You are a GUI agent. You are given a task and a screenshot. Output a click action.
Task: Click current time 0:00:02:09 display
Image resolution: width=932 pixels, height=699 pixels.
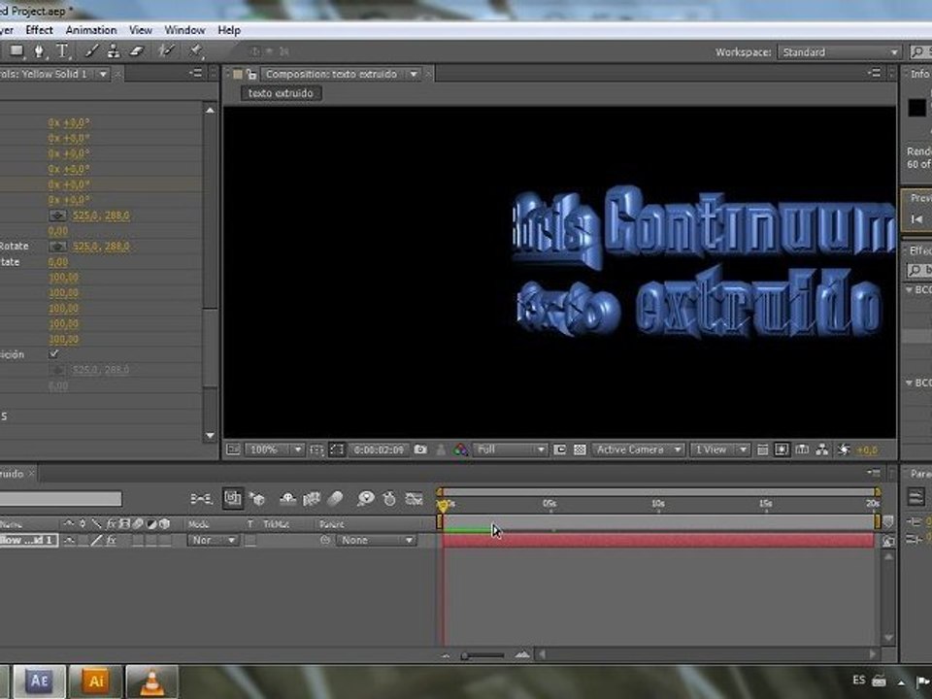pyautogui.click(x=379, y=449)
